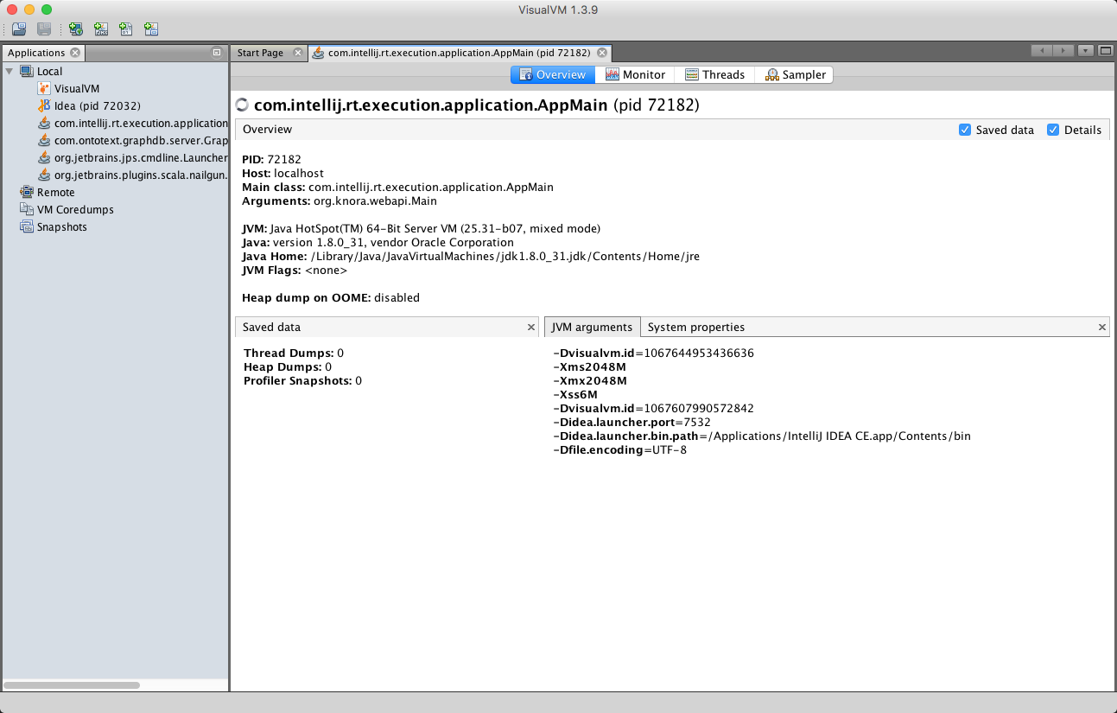Screen dimensions: 1117x713
Task: Click the -Xss6M JVM argument
Action: pos(575,394)
